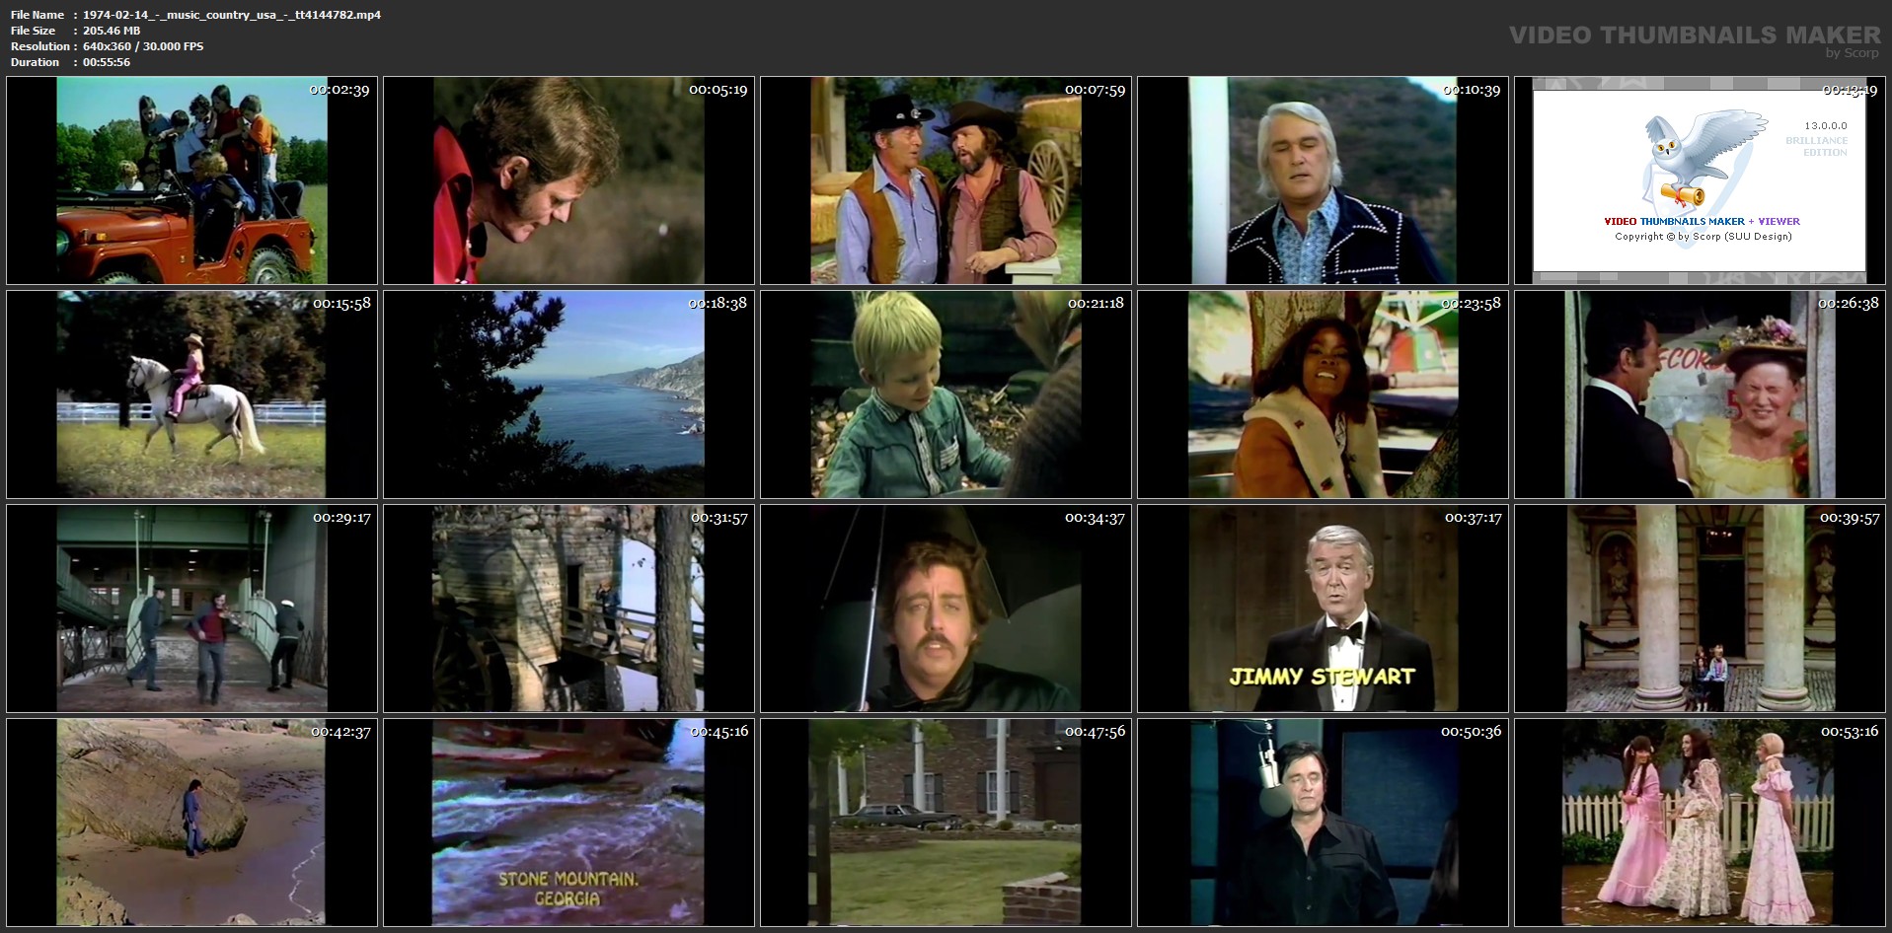The height and width of the screenshot is (933, 1892).
Task: Select the white horse rider thumbnail
Action: point(191,395)
